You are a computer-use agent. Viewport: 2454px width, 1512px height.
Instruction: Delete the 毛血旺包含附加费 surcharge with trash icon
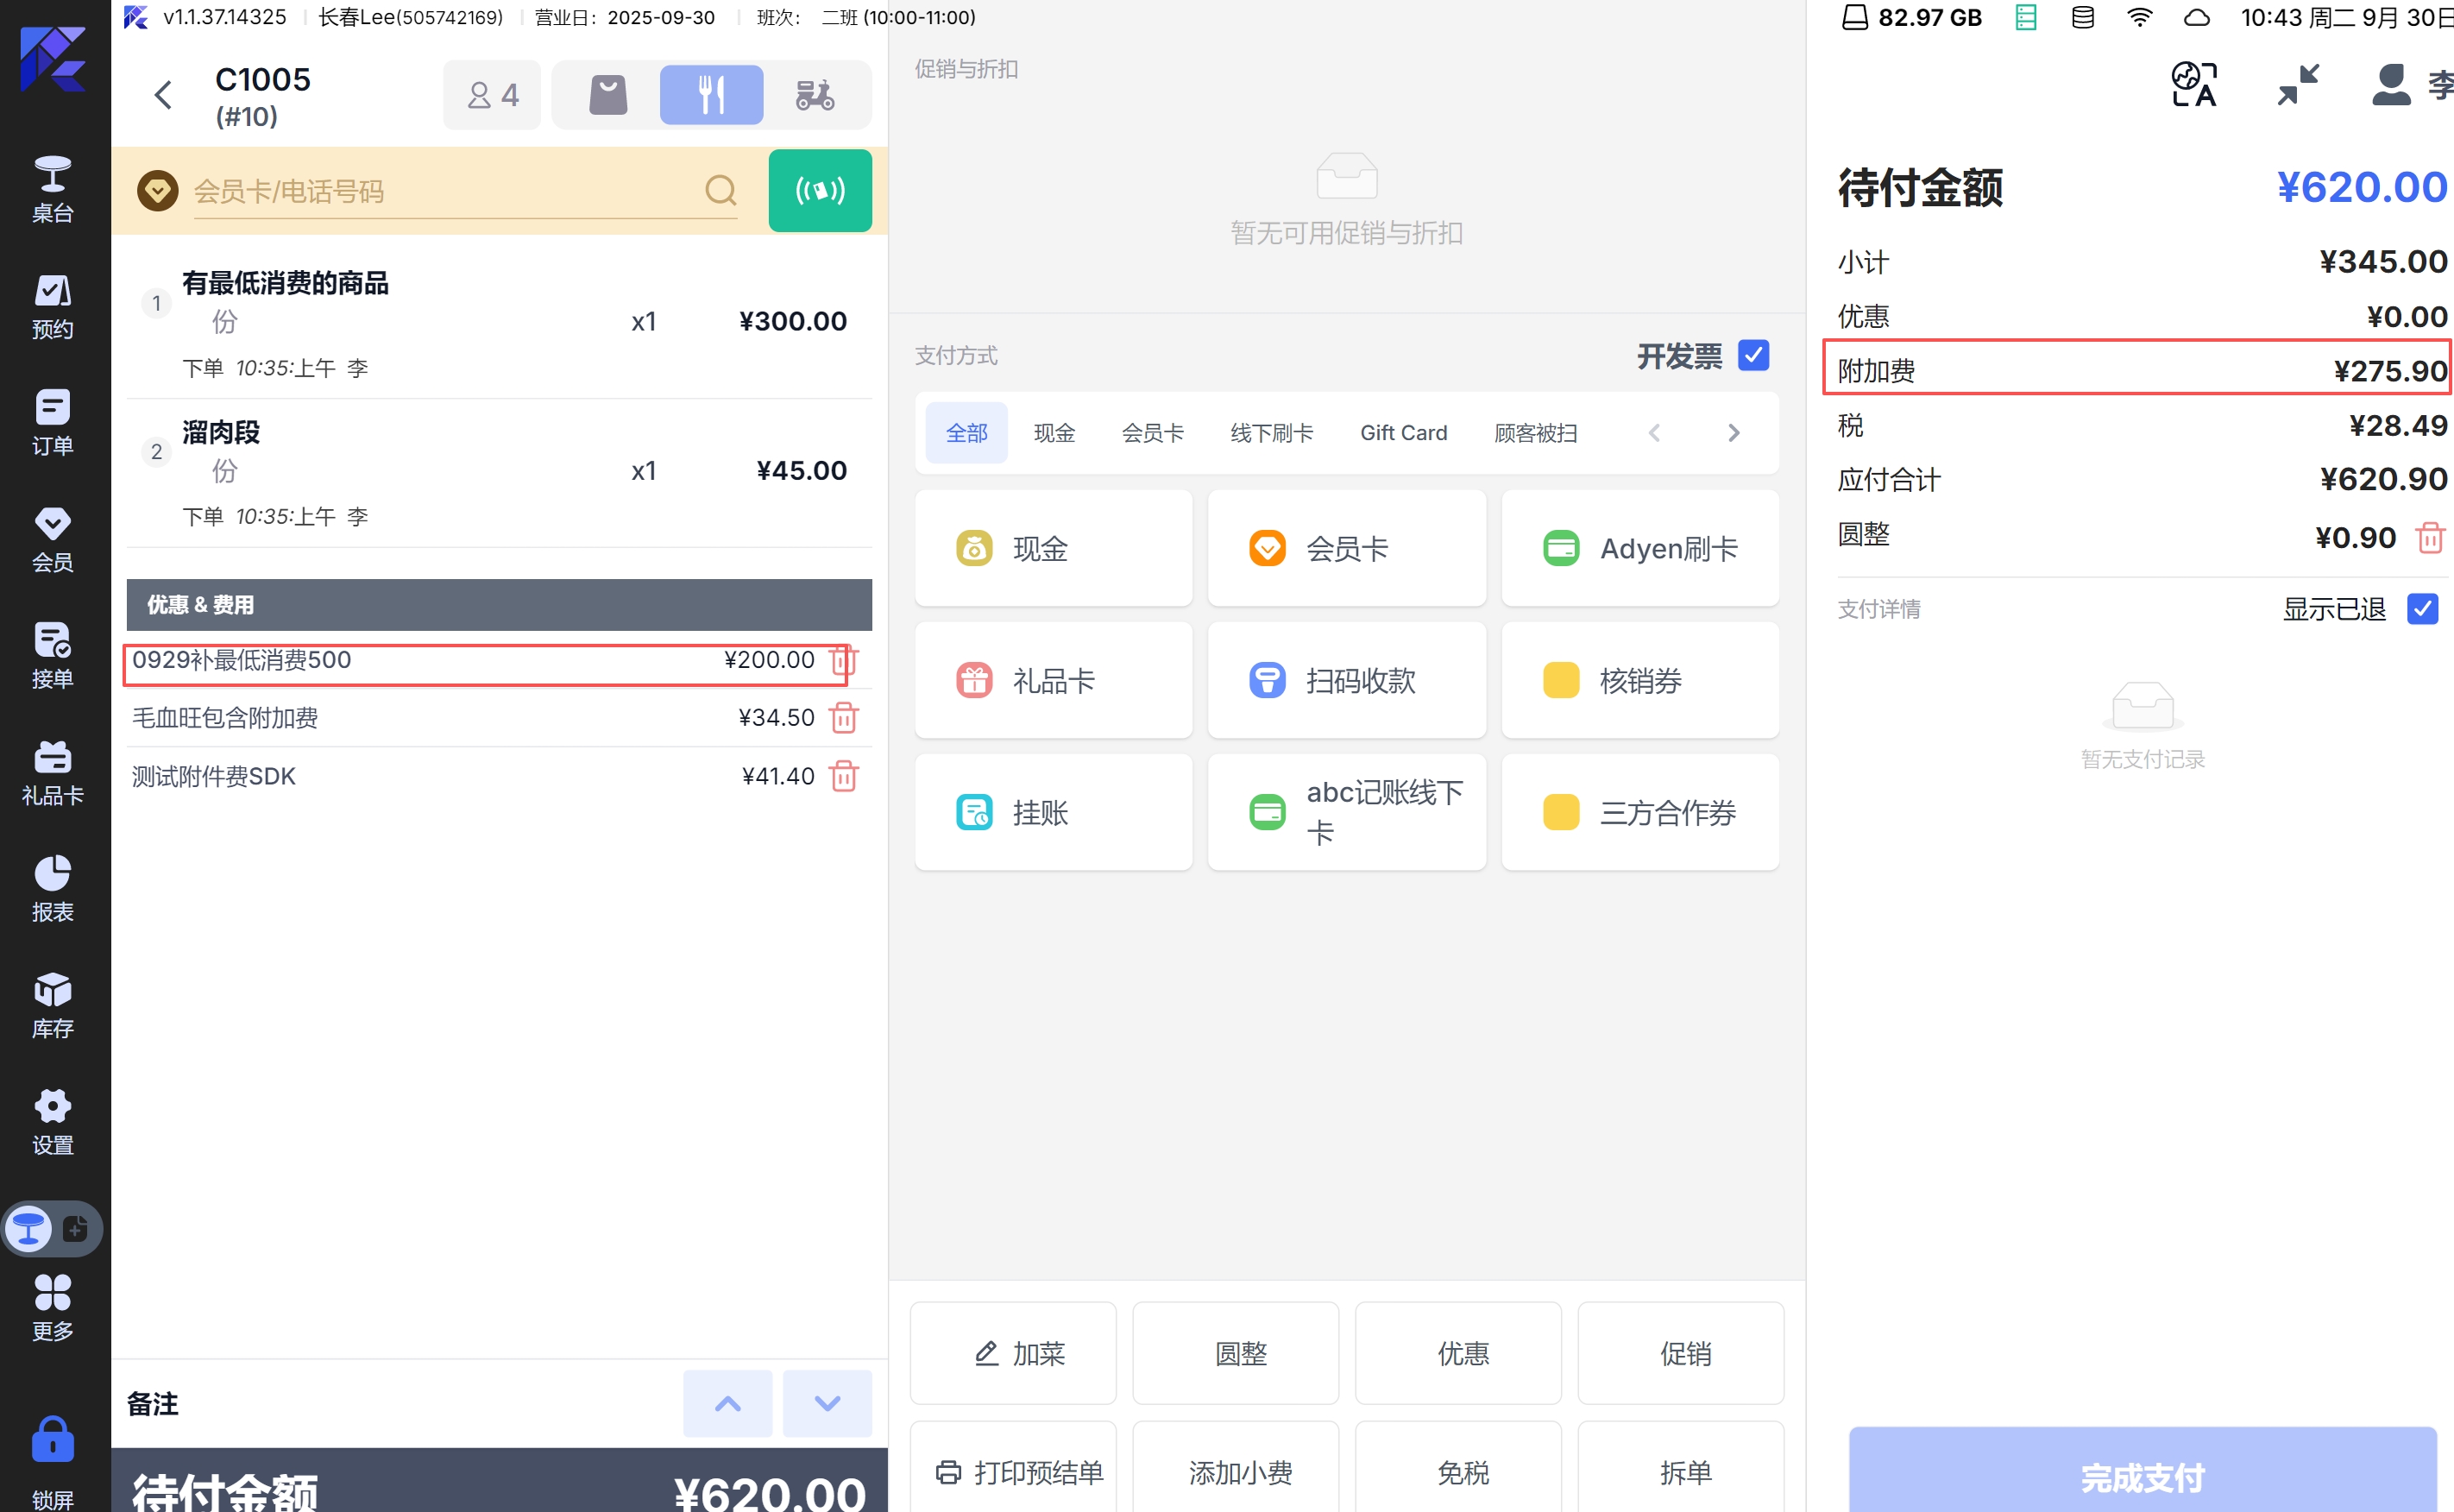pyautogui.click(x=844, y=717)
